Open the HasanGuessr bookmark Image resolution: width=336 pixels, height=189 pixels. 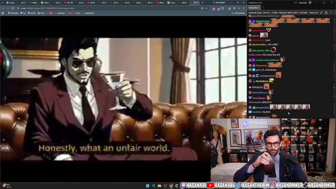coord(88,13)
